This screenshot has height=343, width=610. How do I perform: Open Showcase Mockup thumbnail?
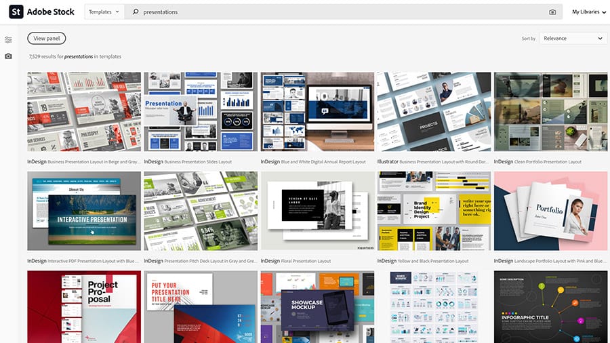pos(317,307)
